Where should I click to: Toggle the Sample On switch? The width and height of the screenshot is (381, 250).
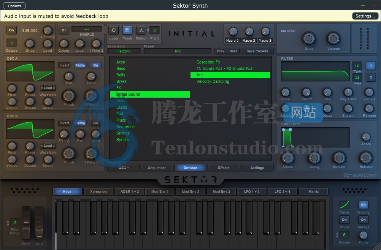[64, 30]
